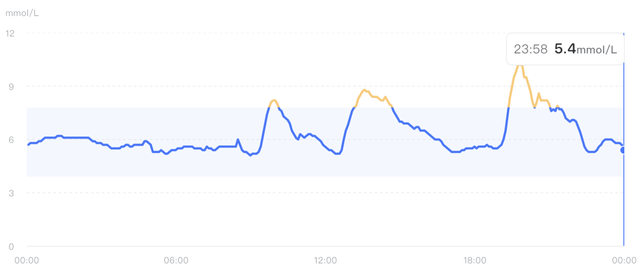The width and height of the screenshot is (641, 272).
Task: Select the blue data point dot at curve end
Action: (623, 151)
